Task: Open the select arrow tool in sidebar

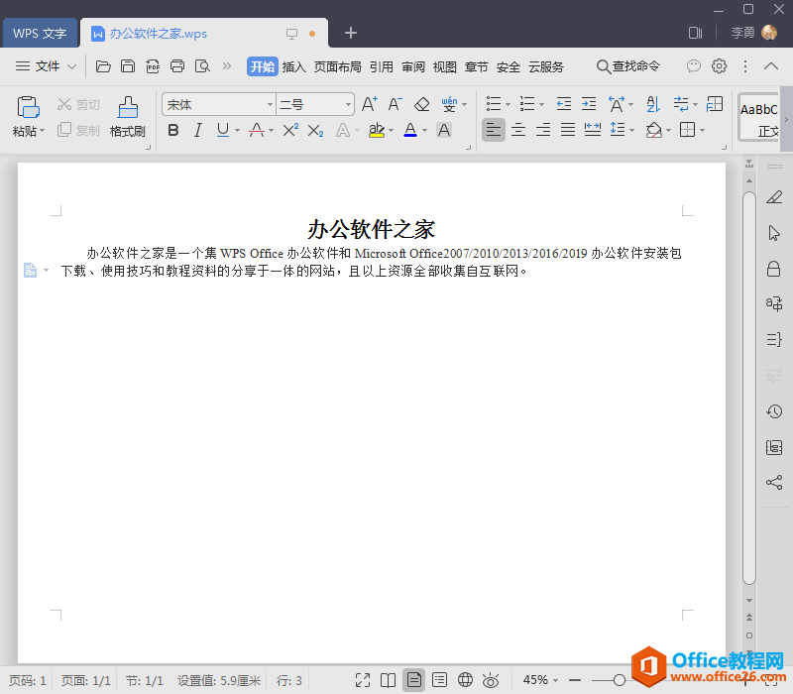Action: 774,233
